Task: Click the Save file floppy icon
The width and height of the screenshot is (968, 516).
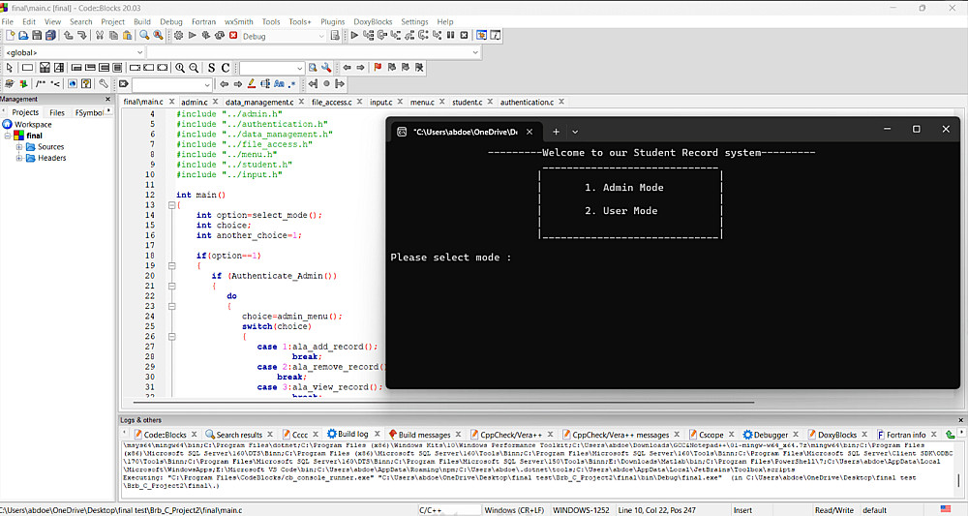Action: (38, 36)
